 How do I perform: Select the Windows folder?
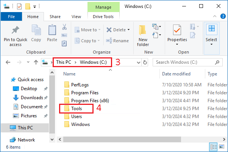coord(77,124)
